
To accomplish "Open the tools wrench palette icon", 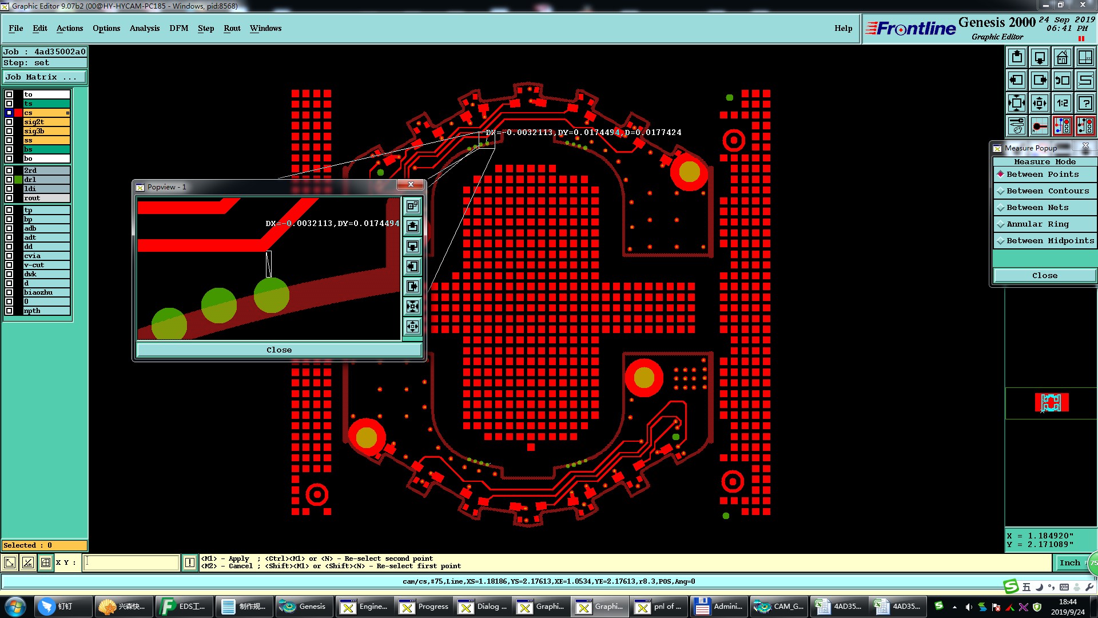I will tap(1016, 126).
